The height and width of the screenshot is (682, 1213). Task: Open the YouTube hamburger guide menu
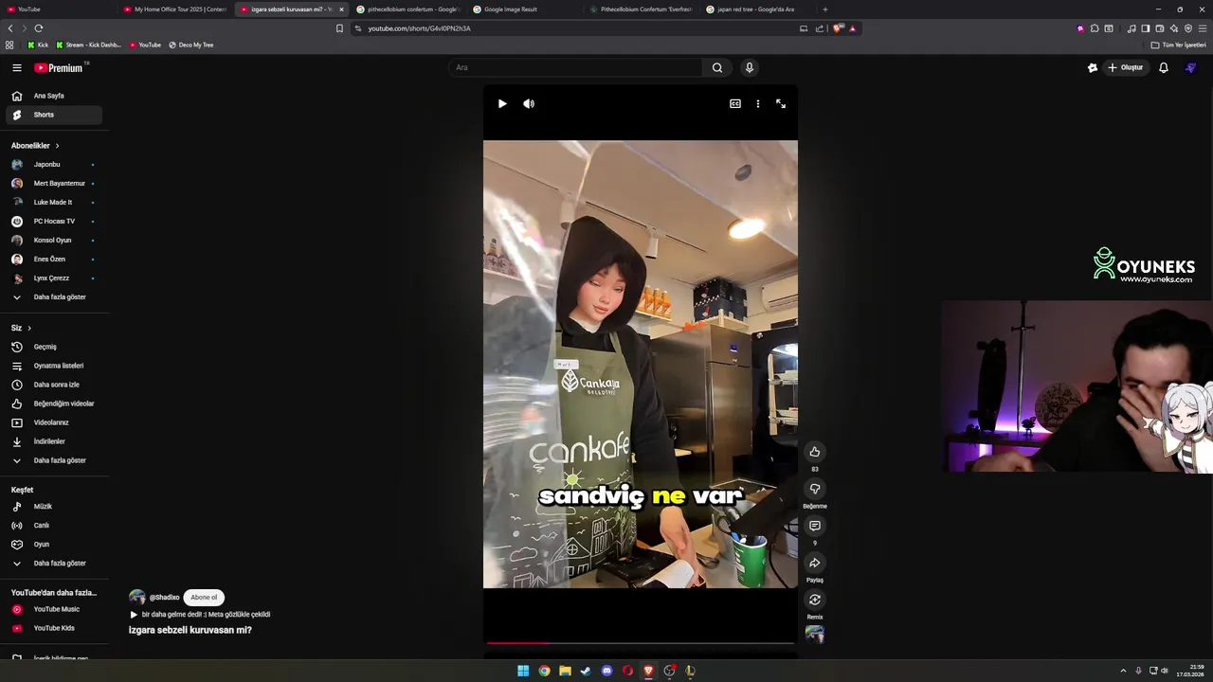pyautogui.click(x=17, y=67)
